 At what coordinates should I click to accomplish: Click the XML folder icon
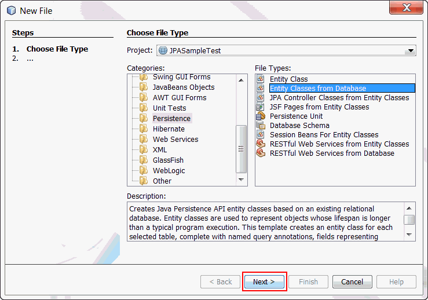144,149
